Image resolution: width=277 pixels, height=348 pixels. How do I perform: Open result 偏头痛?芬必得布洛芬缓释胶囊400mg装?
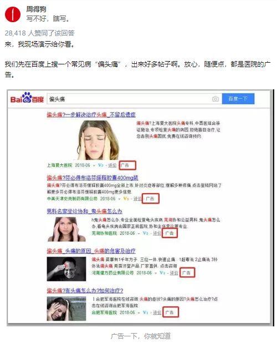(93, 178)
